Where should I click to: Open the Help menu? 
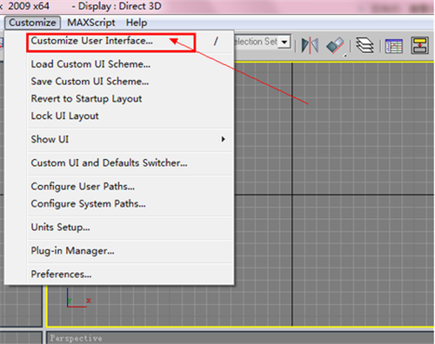pos(137,23)
